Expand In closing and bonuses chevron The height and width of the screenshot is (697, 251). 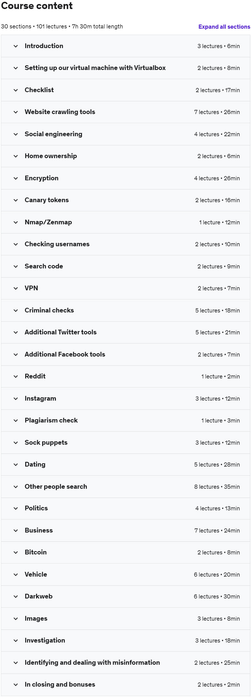point(16,684)
